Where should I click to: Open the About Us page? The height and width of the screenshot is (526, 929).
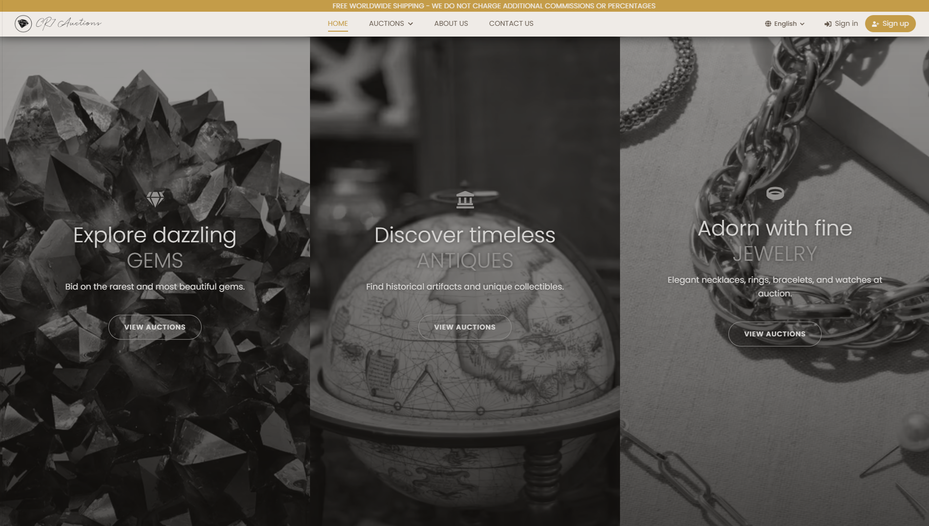(x=451, y=23)
